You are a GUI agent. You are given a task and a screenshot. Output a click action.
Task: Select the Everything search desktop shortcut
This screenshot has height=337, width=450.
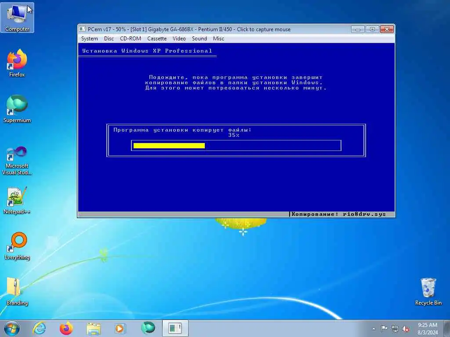pos(17,246)
